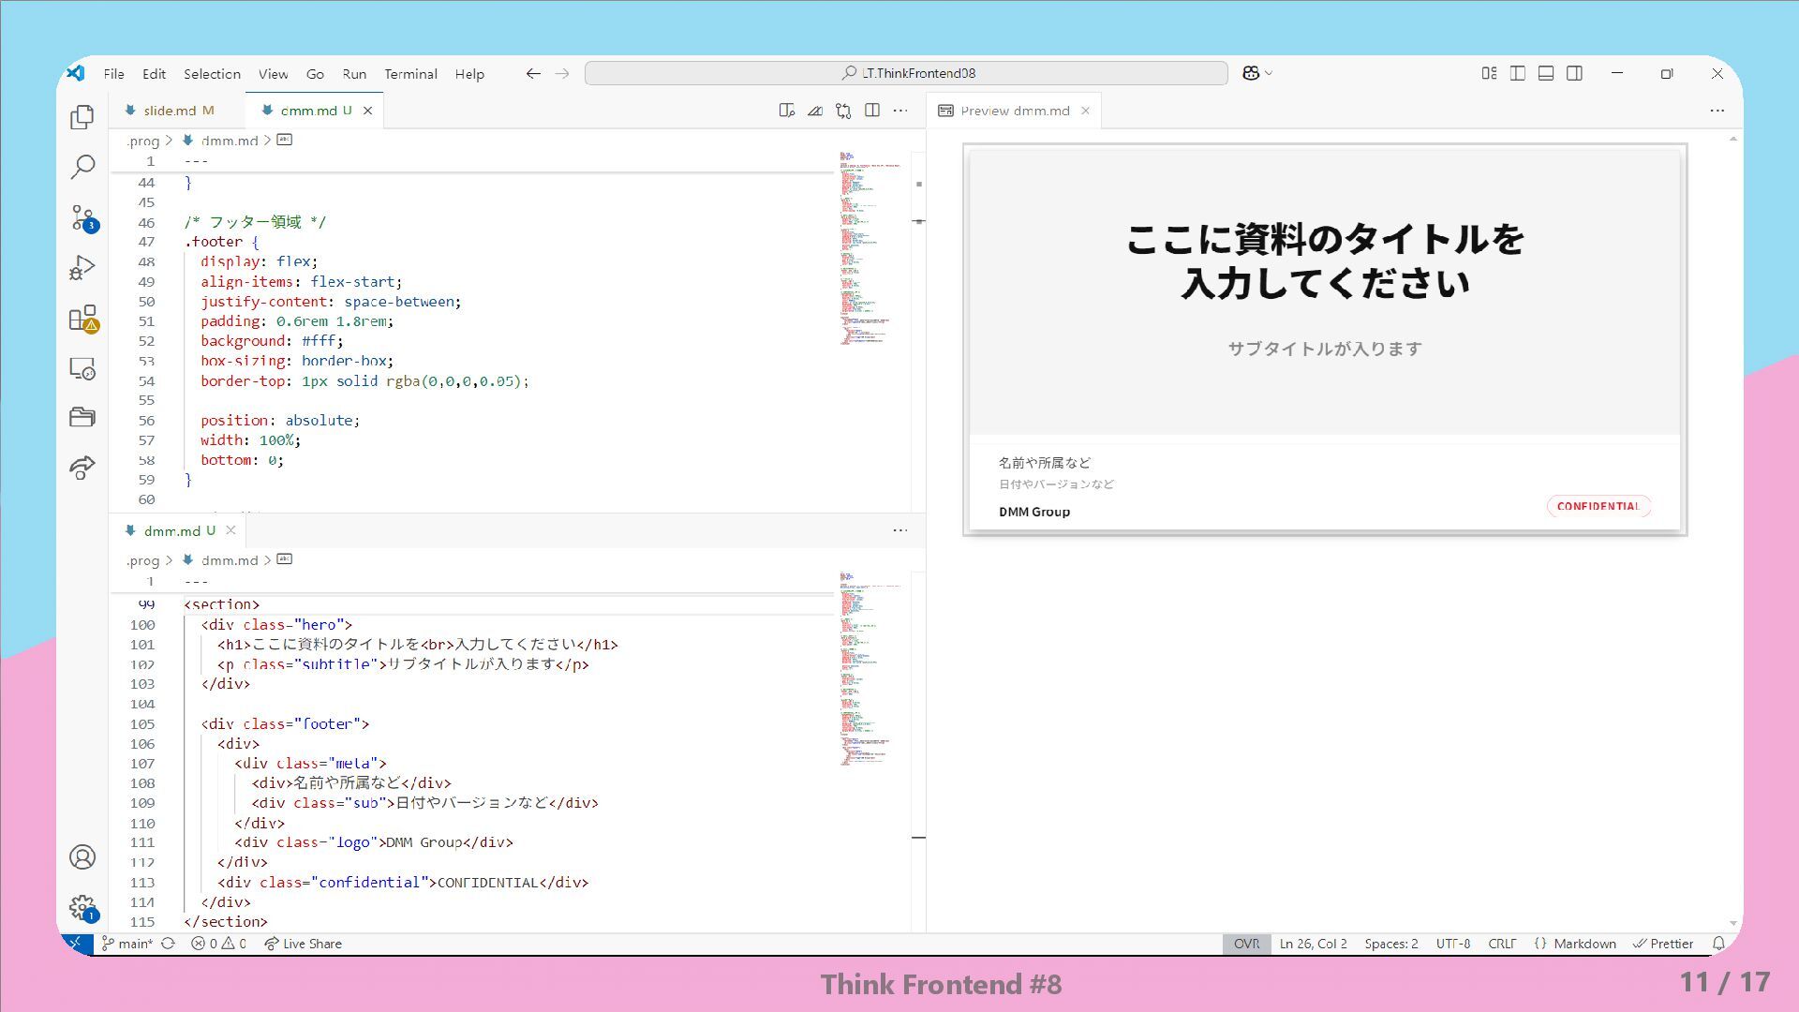The height and width of the screenshot is (1012, 1799).
Task: Open the Terminal menu
Action: click(x=410, y=74)
